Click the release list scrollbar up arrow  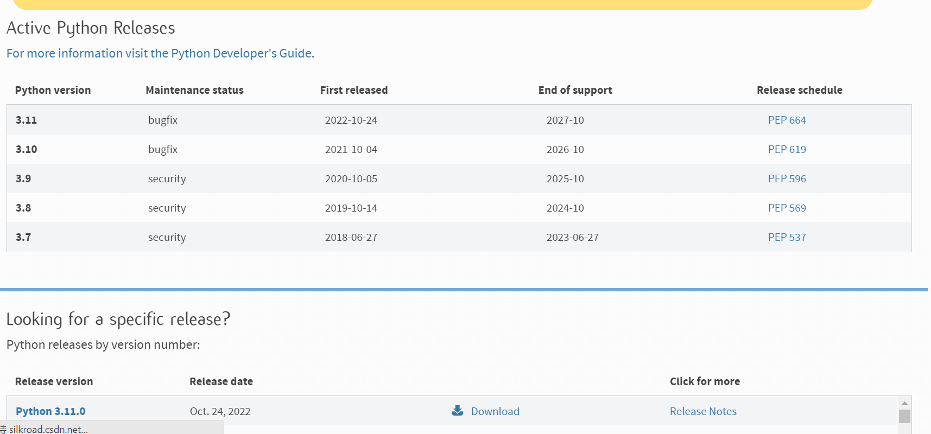tap(904, 403)
